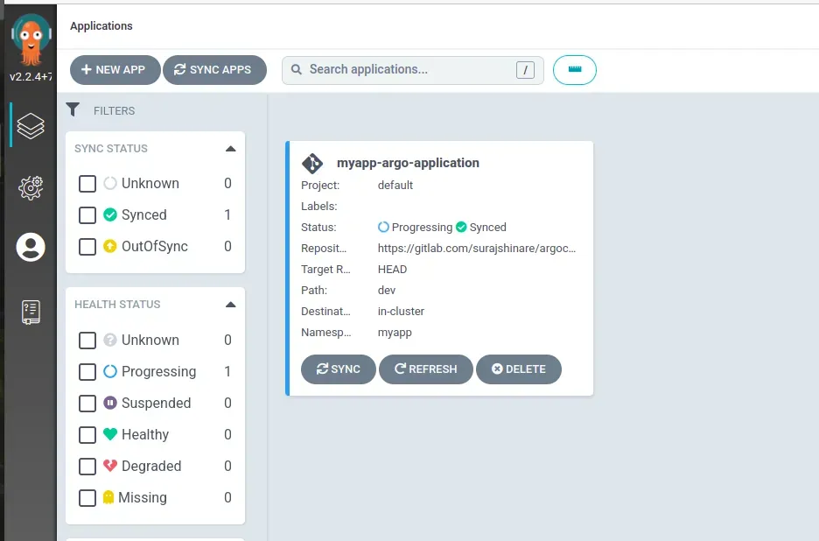Screen dimensions: 819x541
Task: Delete the myapp-argo-application app
Action: 519,369
